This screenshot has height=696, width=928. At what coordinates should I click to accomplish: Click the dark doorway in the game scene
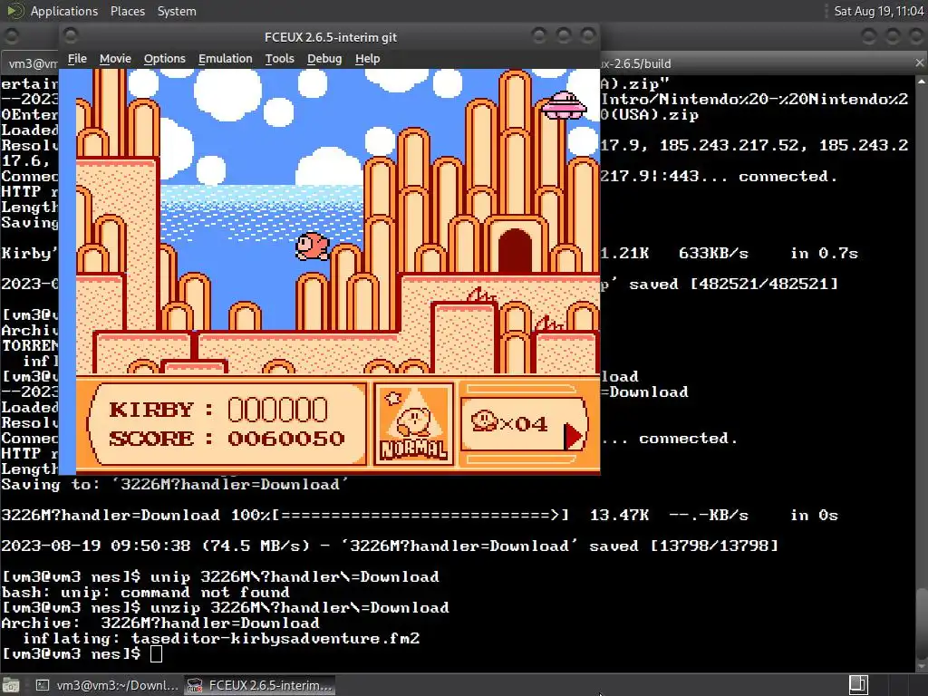pyautogui.click(x=515, y=250)
